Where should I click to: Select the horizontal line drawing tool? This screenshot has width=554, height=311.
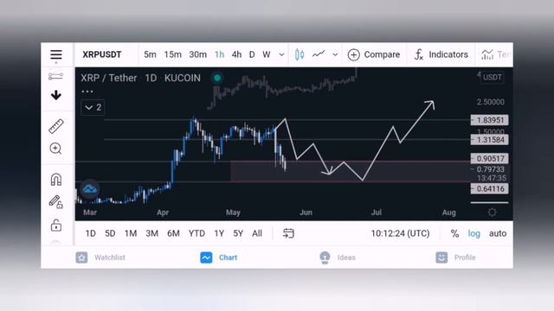[x=55, y=76]
